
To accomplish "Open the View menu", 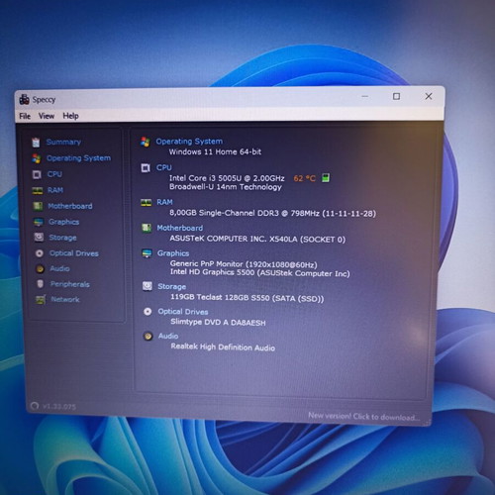I will [47, 116].
